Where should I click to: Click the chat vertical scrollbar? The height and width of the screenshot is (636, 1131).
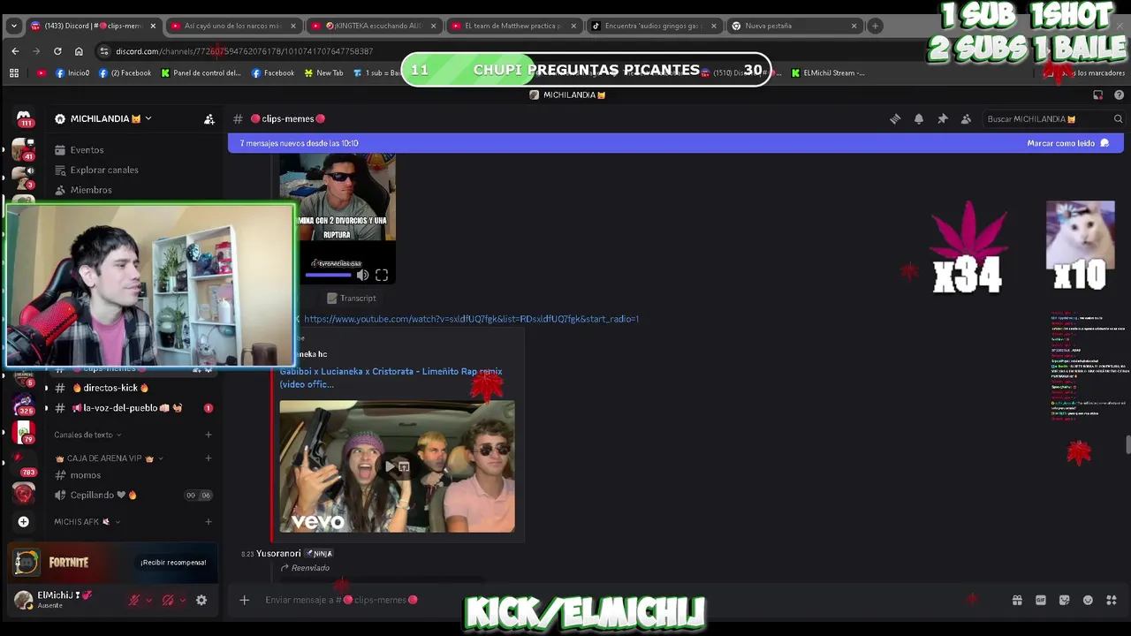coord(1127,444)
